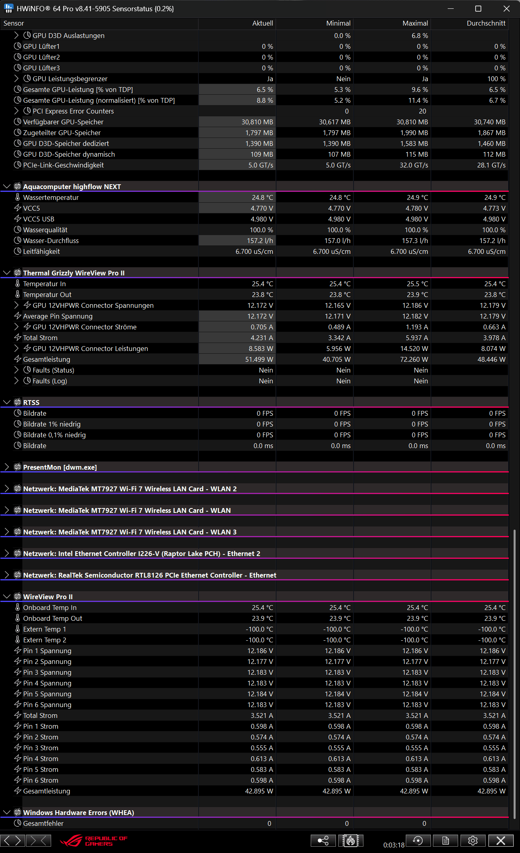Expand GPU Leistungsbegrenzer row

coord(16,78)
